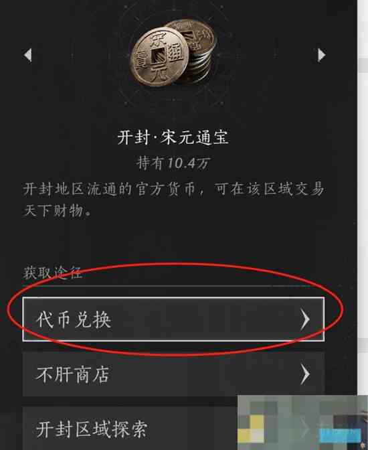Click the 宋元通宝 front coin image
The height and width of the screenshot is (450, 368).
click(x=159, y=57)
